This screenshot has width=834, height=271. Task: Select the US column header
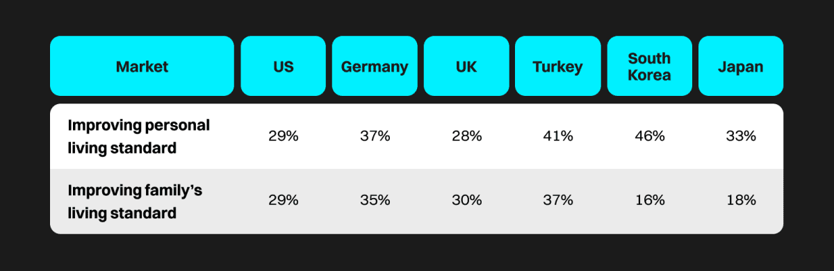(x=284, y=67)
